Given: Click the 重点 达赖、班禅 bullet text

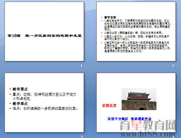Looking at the screenshot, I should click(x=45, y=96).
